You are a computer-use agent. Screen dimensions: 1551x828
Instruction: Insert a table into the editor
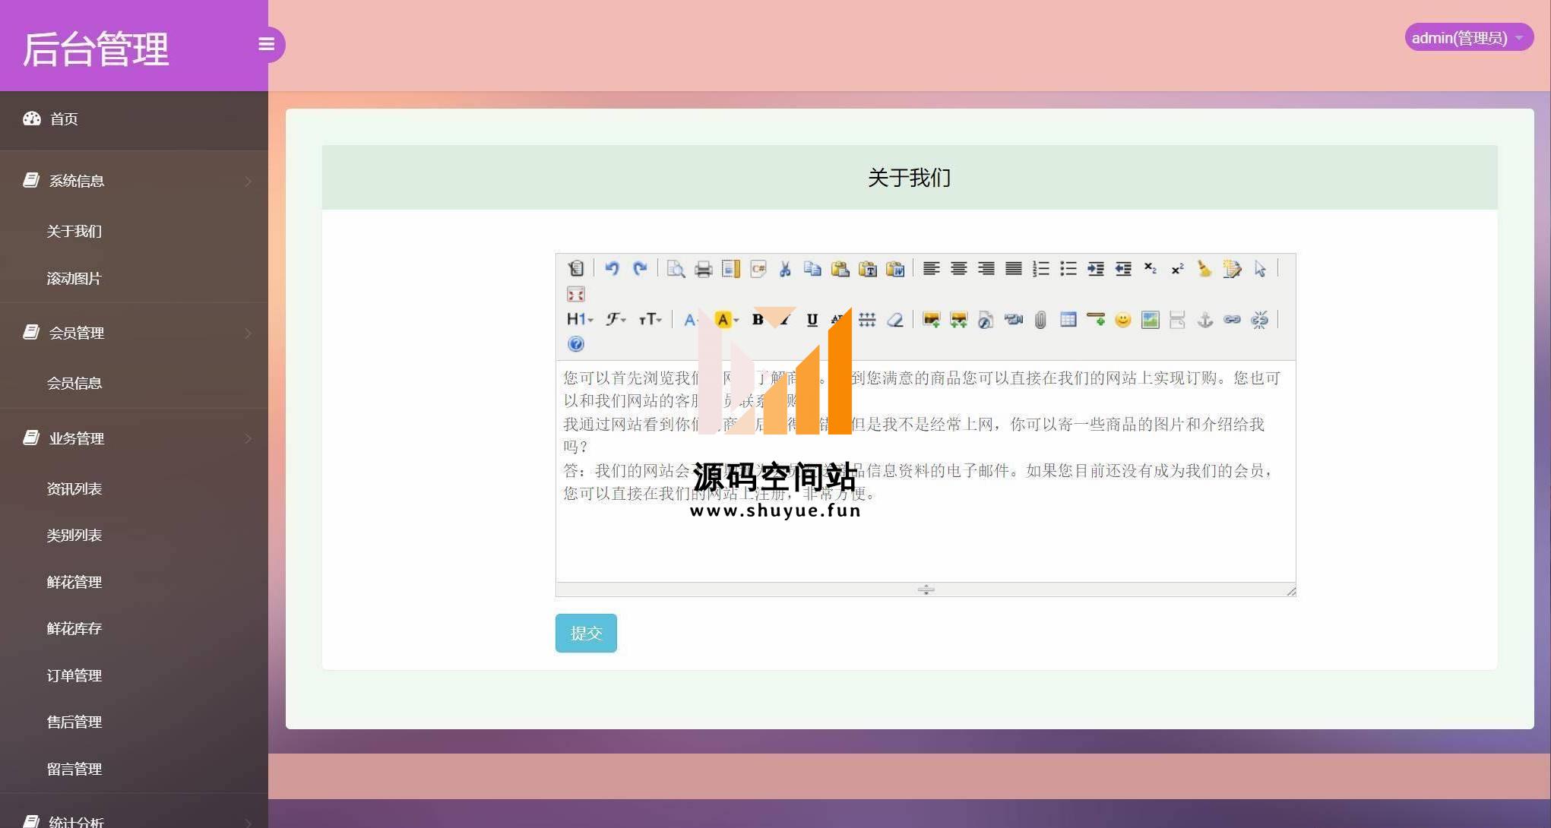pos(1068,320)
